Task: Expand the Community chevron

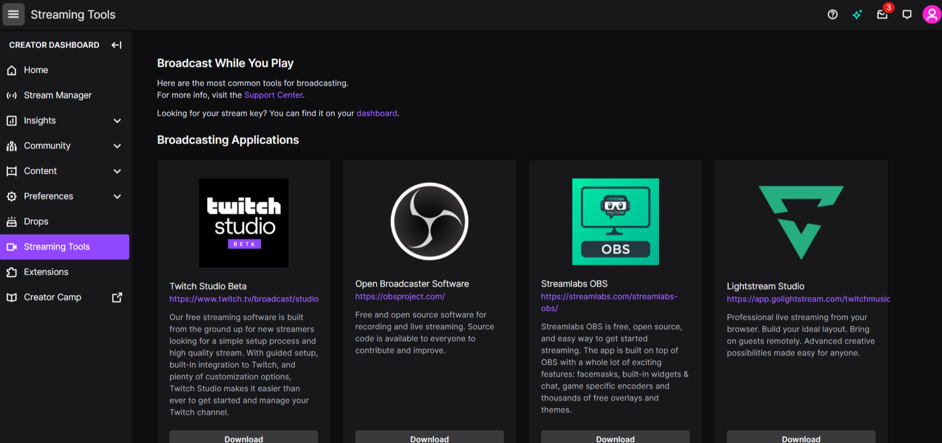Action: 117,146
